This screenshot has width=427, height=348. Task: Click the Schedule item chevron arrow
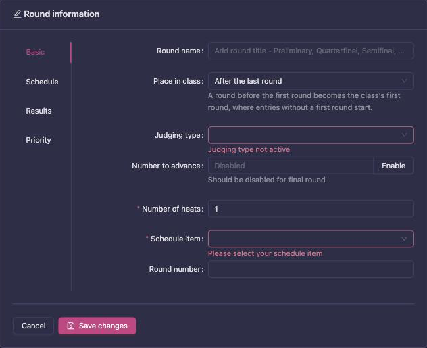pos(404,239)
